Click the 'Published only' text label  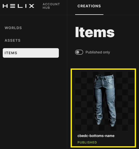pos(98,52)
